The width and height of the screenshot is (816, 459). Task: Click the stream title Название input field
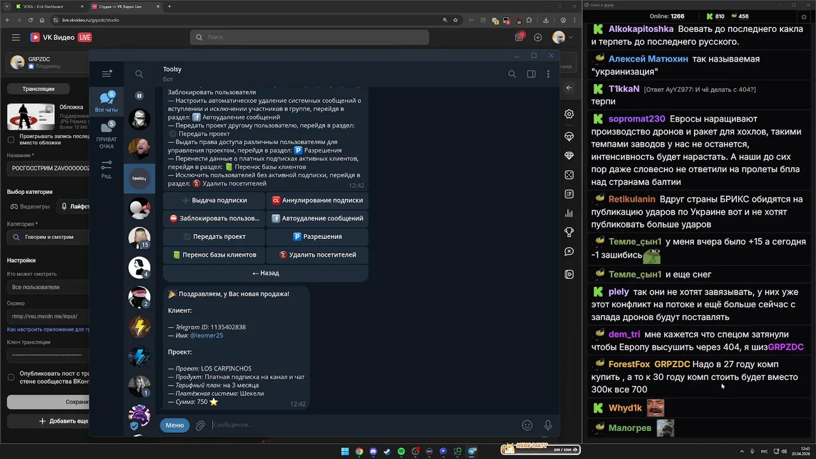[48, 168]
